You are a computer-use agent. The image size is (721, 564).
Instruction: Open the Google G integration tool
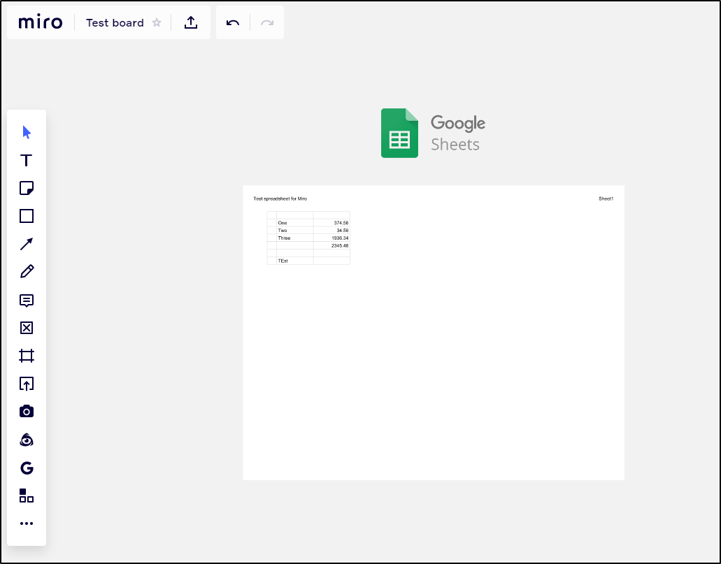(x=27, y=468)
